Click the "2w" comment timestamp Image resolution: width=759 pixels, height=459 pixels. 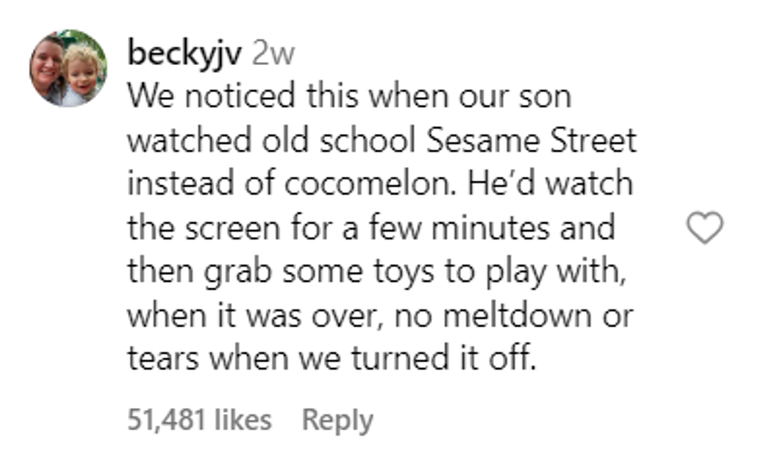pyautogui.click(x=273, y=53)
